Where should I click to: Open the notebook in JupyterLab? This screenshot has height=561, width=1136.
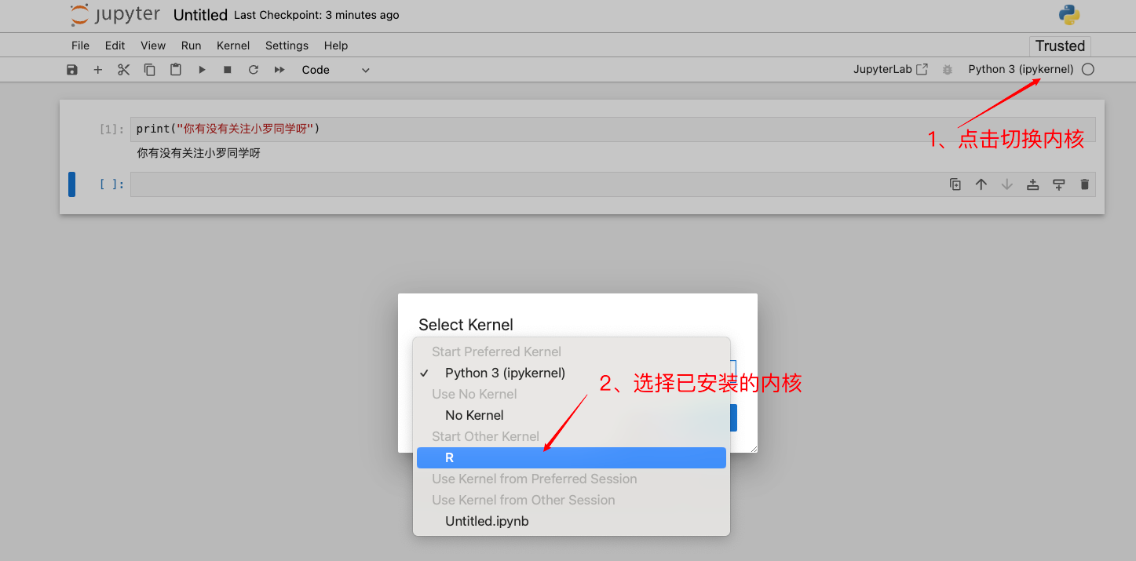tap(891, 69)
